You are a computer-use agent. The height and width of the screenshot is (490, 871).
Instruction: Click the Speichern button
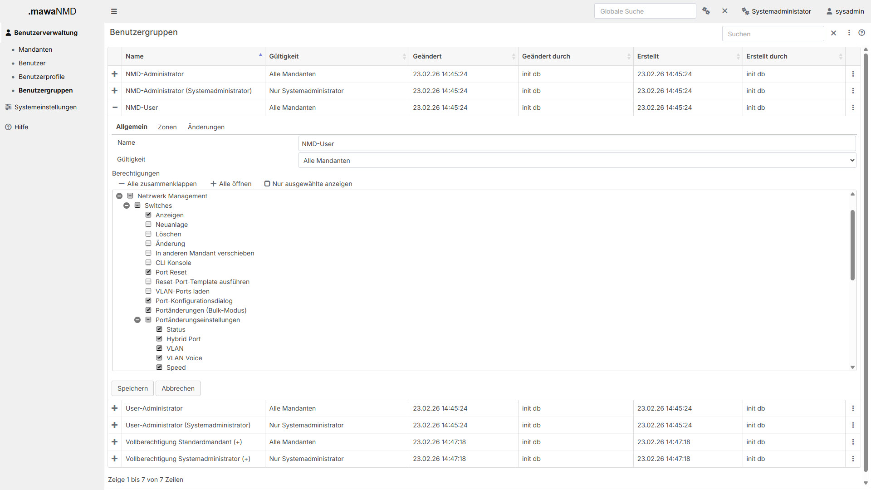[x=132, y=388]
